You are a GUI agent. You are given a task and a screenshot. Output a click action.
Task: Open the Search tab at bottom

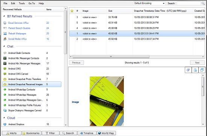[68, 133]
